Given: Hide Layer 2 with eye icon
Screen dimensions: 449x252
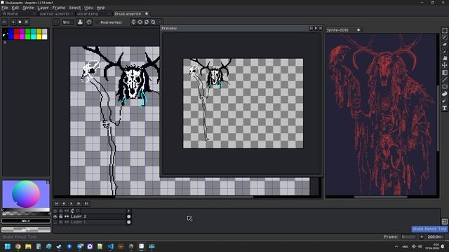Looking at the screenshot, I should [55, 216].
